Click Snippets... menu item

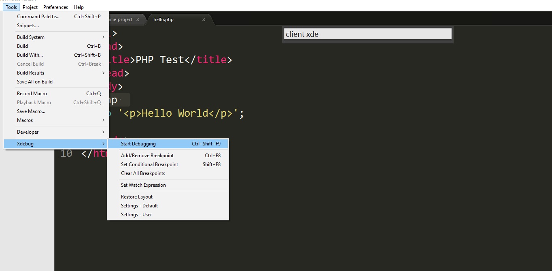point(28,26)
